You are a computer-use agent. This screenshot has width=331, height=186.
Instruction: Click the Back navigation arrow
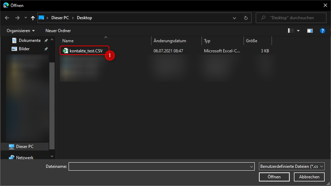coord(7,18)
